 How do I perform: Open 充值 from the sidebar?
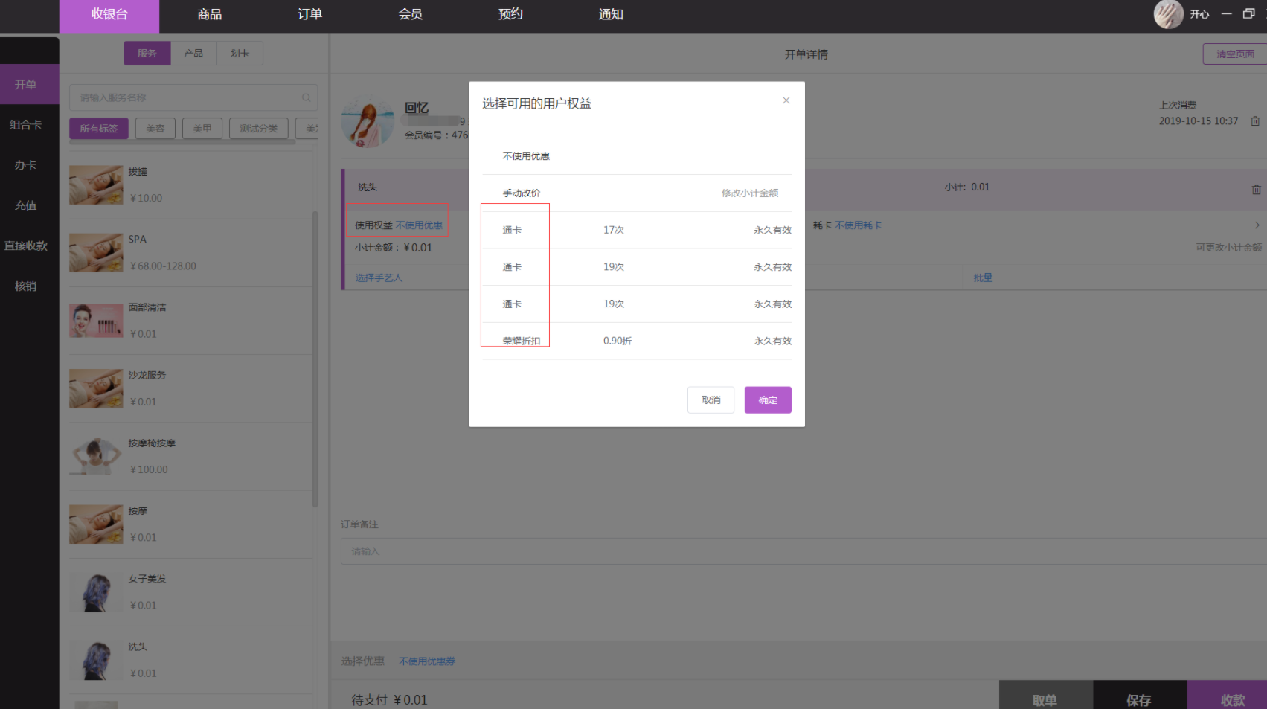click(26, 205)
